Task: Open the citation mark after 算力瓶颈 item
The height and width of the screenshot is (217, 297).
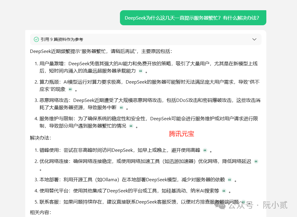Action: tap(70, 89)
